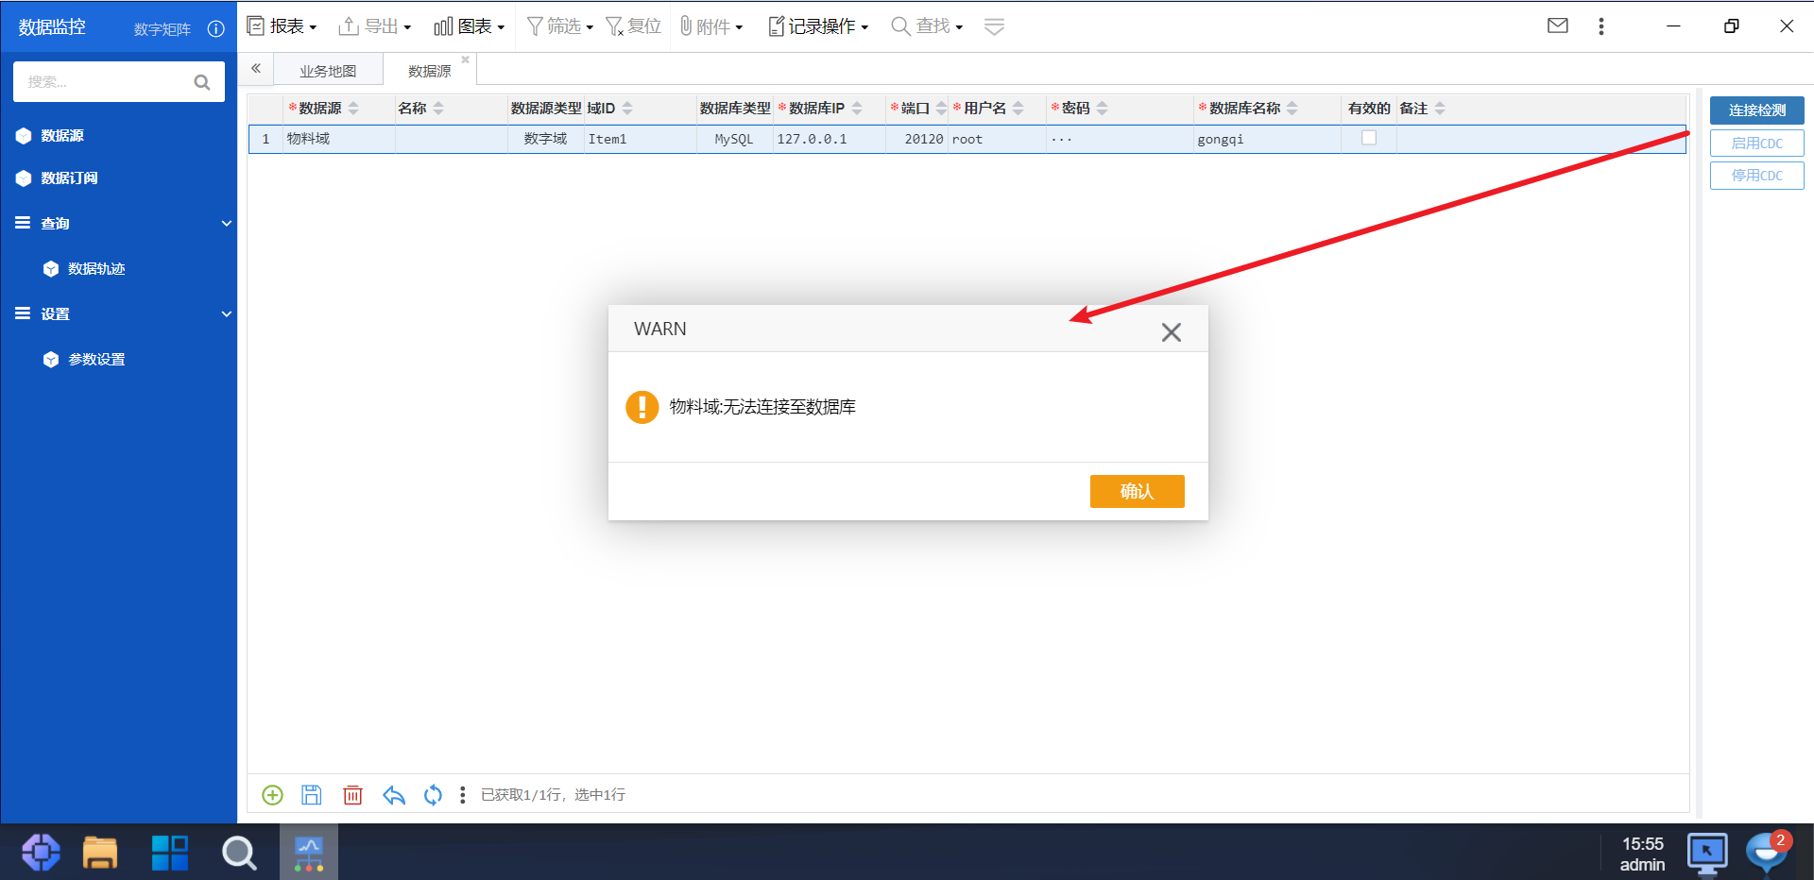Image resolution: width=1814 pixels, height=880 pixels.
Task: Close the WARN dialog with the X
Action: point(1172,332)
